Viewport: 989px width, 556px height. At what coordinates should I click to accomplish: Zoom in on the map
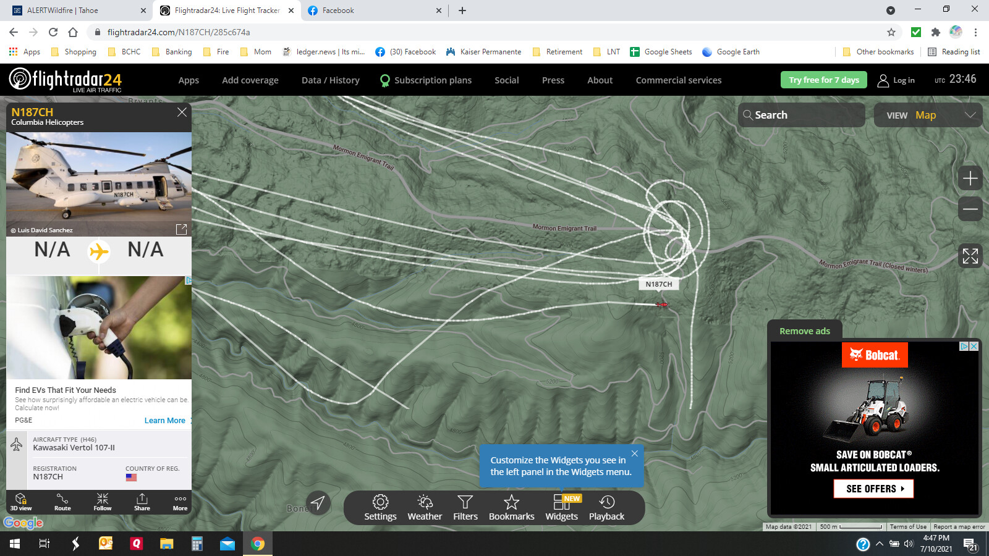tap(970, 179)
